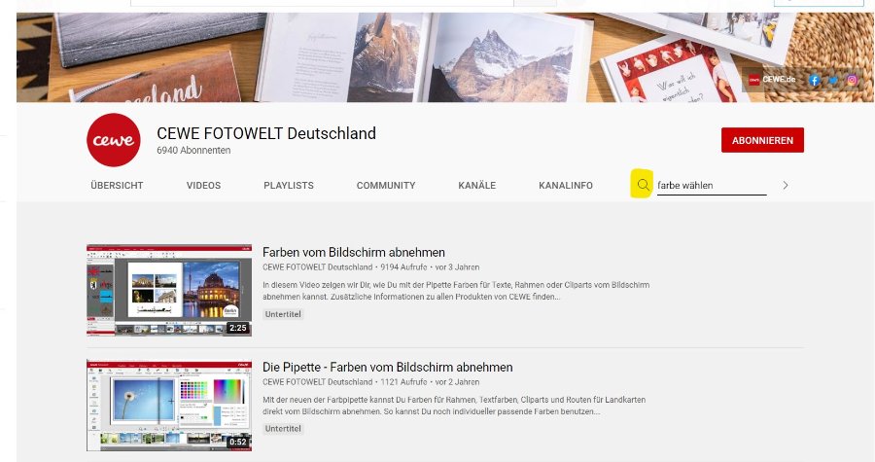Click the Untertitel badge on first video
Viewport: 875px width, 462px height.
point(283,314)
